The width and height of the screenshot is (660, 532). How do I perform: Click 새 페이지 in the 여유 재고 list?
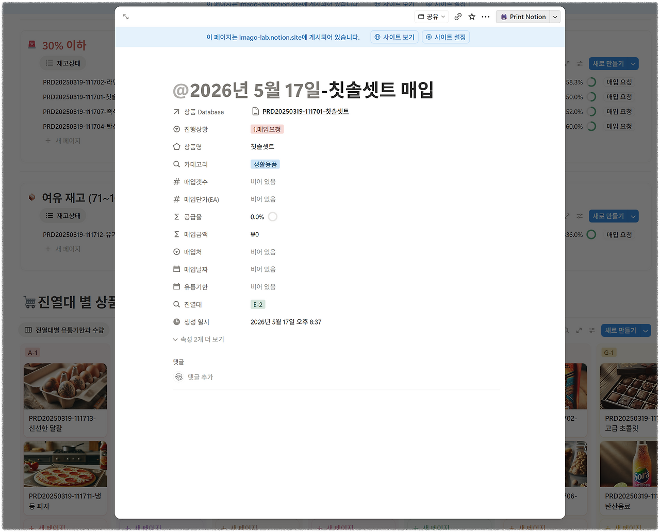[63, 249]
